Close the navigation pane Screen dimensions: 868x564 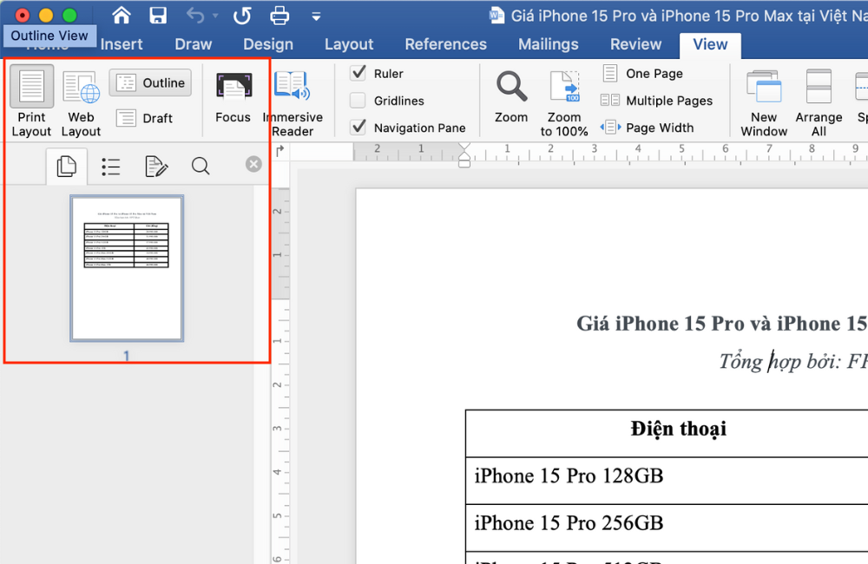(x=253, y=164)
